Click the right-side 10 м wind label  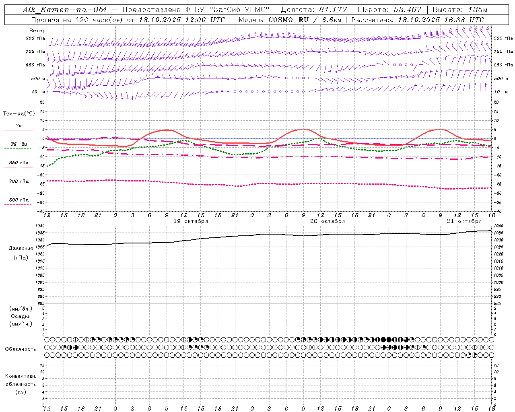[x=501, y=92]
